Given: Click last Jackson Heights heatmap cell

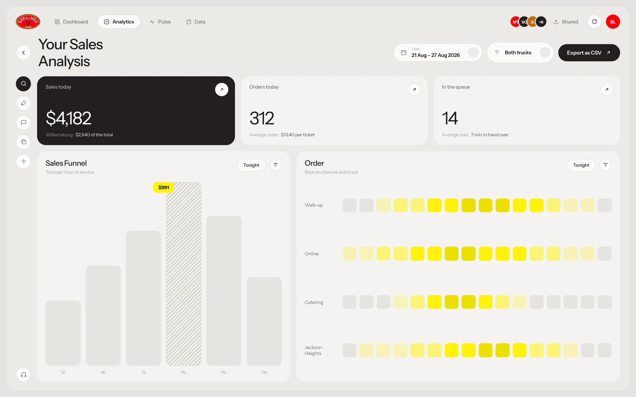Looking at the screenshot, I should tap(605, 350).
